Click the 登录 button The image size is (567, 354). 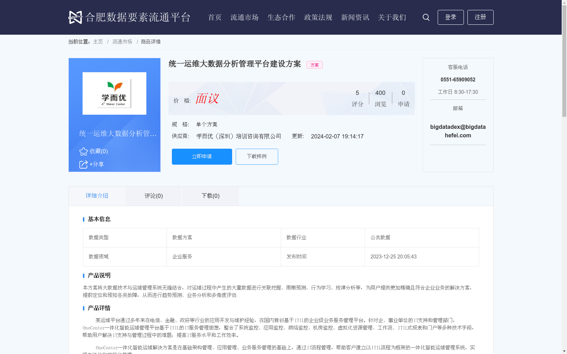click(x=450, y=17)
